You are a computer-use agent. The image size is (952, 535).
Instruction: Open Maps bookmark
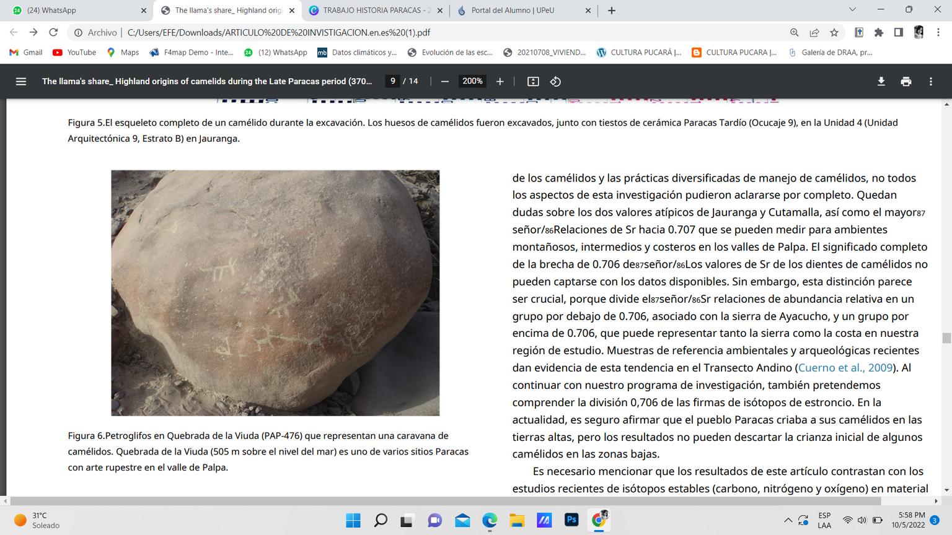(x=123, y=53)
